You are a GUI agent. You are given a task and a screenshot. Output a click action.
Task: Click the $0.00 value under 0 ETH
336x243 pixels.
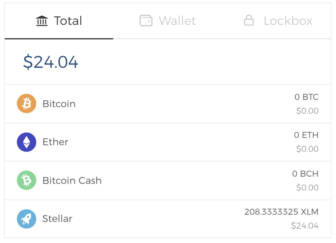(307, 149)
